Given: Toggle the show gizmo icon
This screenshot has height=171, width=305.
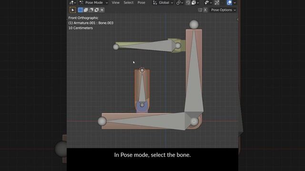Looking at the screenshot, I should pos(217,2).
